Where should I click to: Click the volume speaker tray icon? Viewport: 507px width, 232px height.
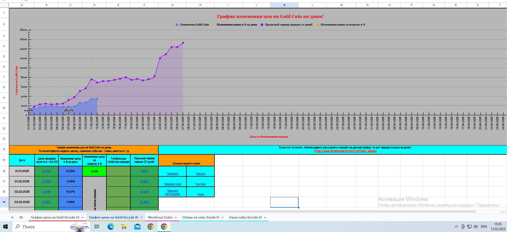(x=476, y=227)
